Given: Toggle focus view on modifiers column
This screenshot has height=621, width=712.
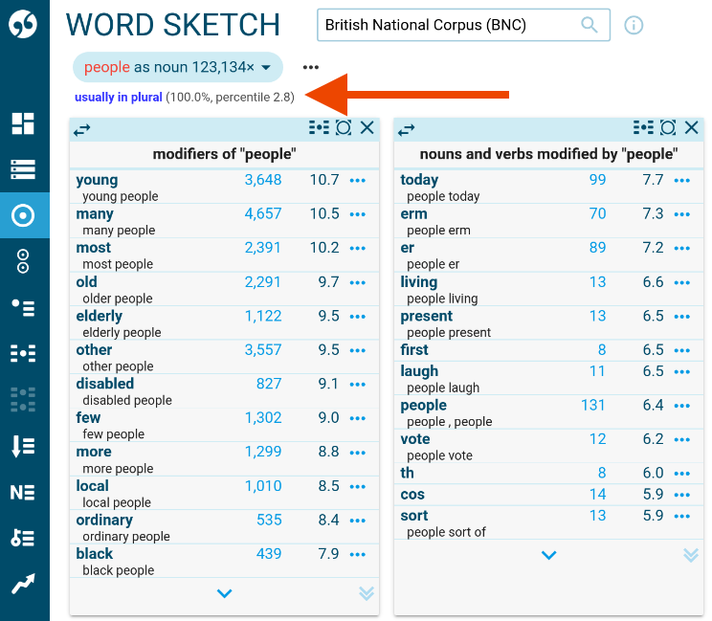Looking at the screenshot, I should point(344,128).
